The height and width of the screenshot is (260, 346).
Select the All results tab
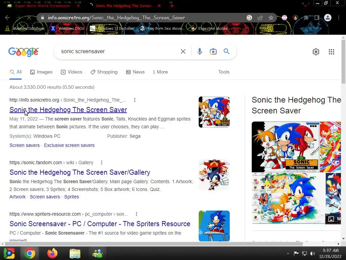[16, 72]
